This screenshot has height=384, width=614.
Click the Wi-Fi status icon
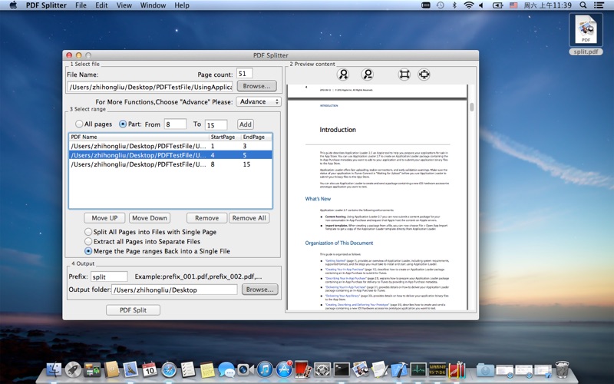pyautogui.click(x=468, y=5)
